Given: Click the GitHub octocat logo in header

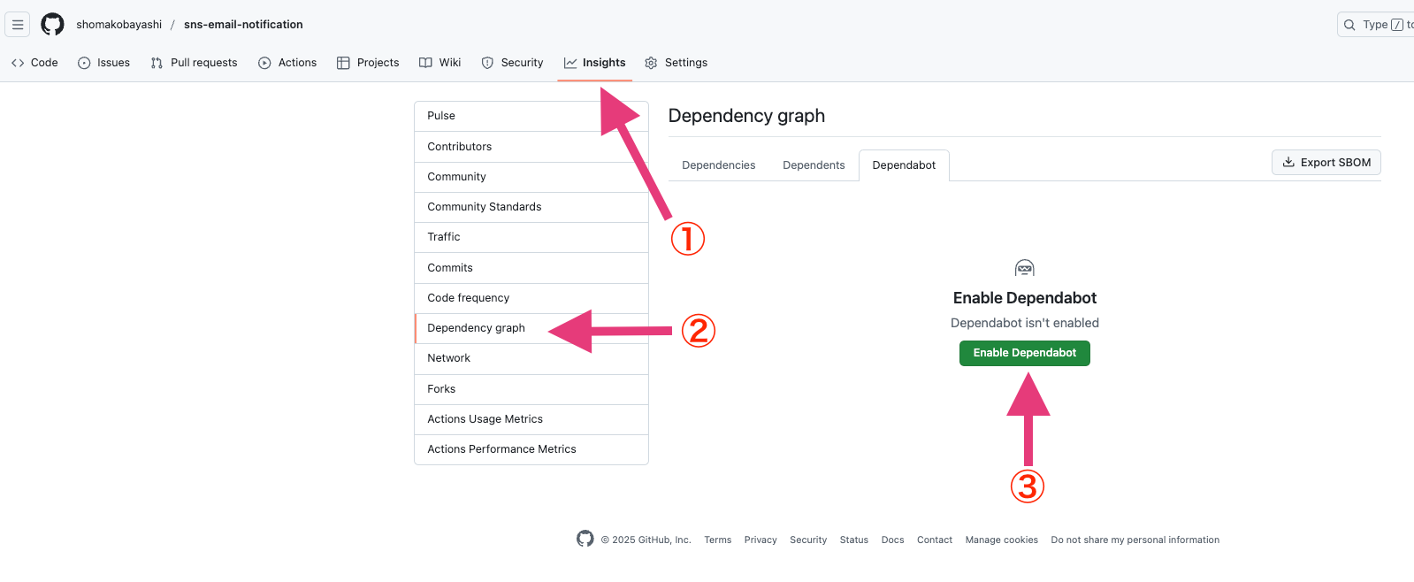Looking at the screenshot, I should pyautogui.click(x=53, y=25).
